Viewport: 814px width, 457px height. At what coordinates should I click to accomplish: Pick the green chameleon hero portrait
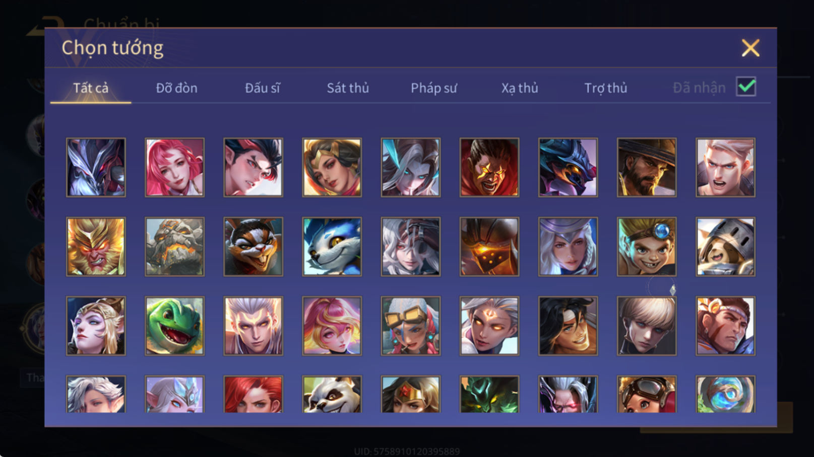click(x=174, y=326)
